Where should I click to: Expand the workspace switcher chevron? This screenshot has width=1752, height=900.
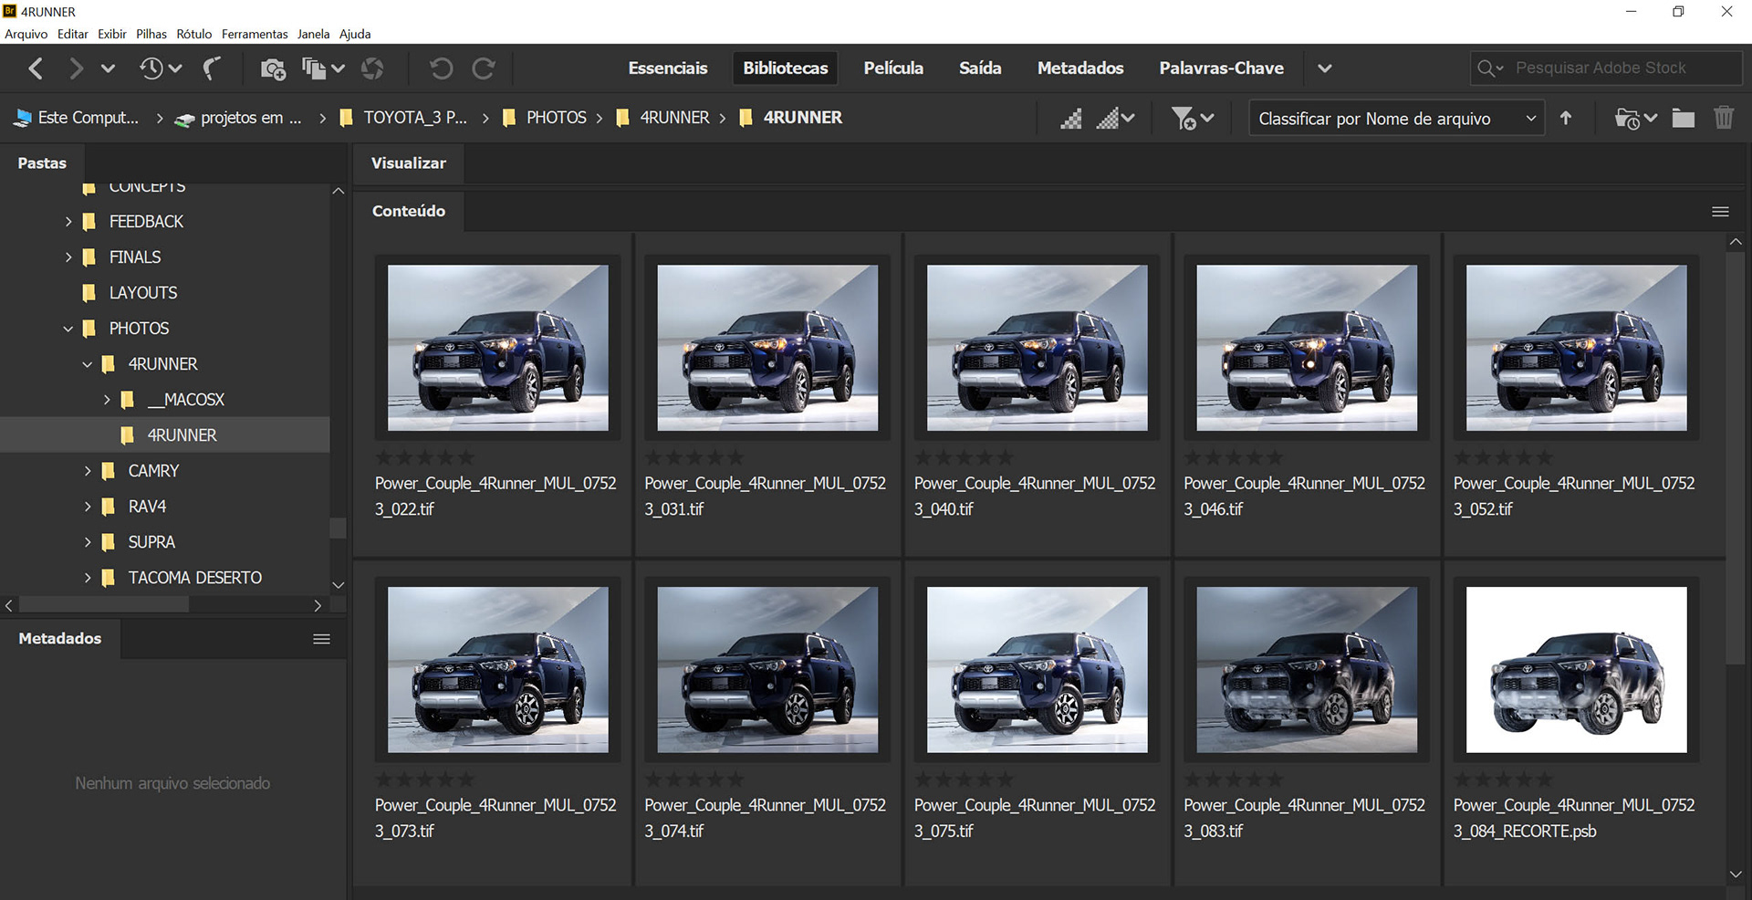pyautogui.click(x=1325, y=68)
